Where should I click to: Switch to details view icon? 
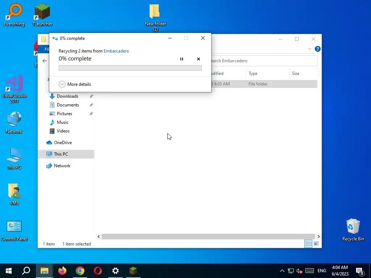click(308, 244)
